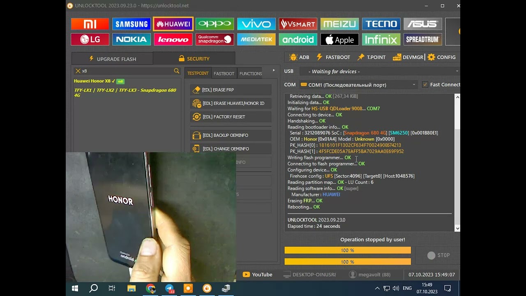Click the upper 100% progress bar

pyautogui.click(x=348, y=250)
